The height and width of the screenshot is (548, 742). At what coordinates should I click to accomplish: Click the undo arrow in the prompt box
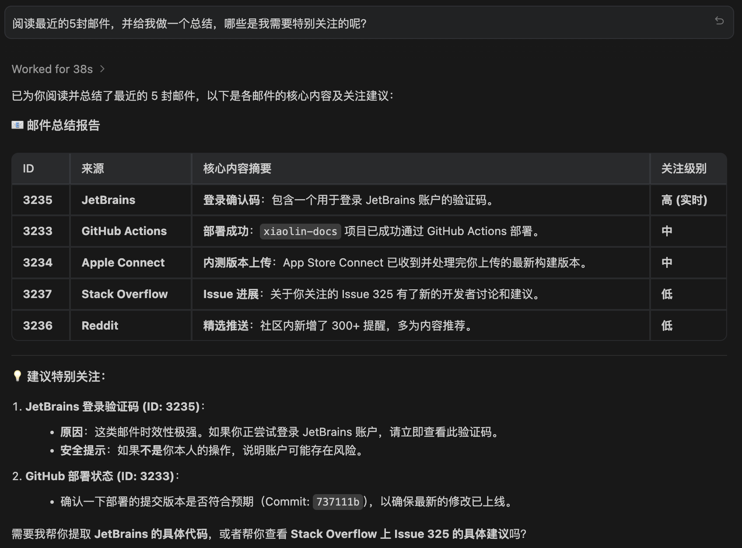(x=719, y=21)
